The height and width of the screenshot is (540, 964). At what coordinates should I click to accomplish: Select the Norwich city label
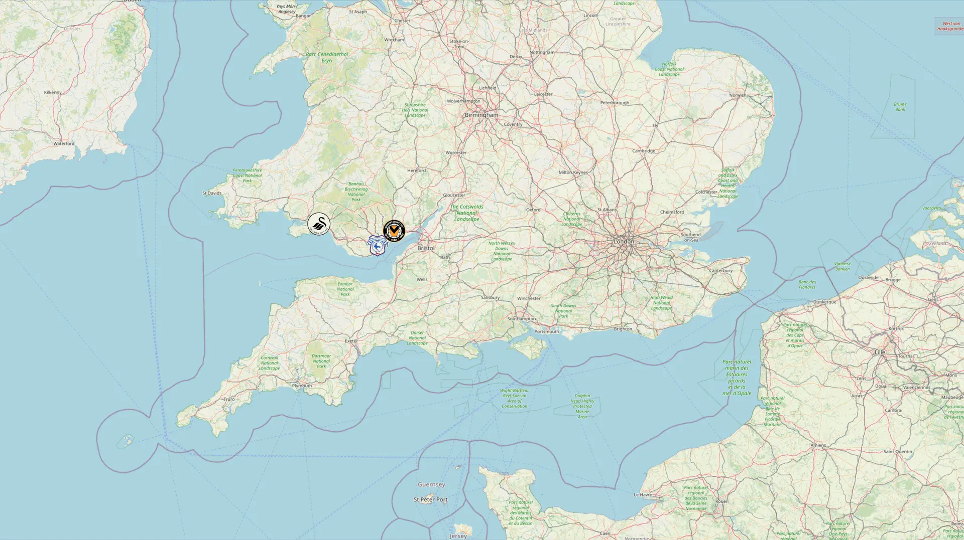738,95
